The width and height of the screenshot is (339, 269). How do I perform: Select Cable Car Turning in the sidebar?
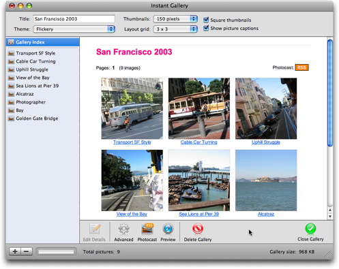[x=43, y=61]
